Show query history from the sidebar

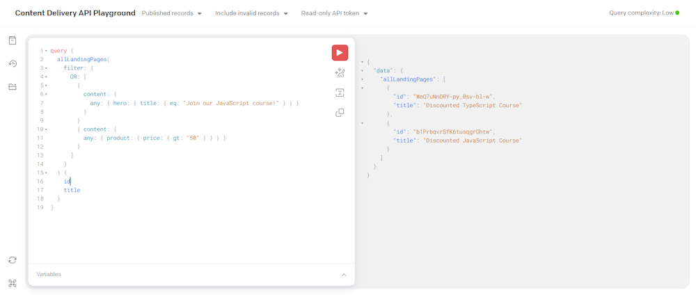(13, 63)
